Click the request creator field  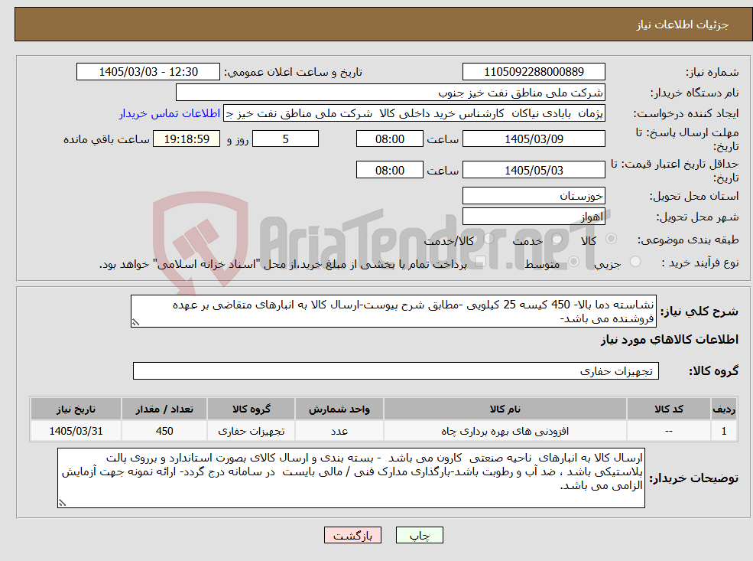414,113
